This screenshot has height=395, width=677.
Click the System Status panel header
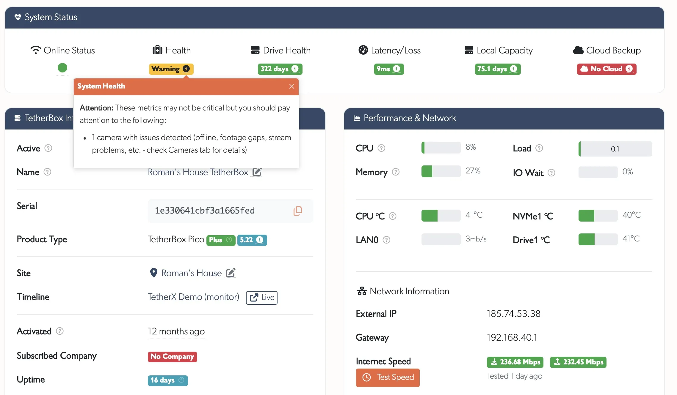(x=51, y=17)
